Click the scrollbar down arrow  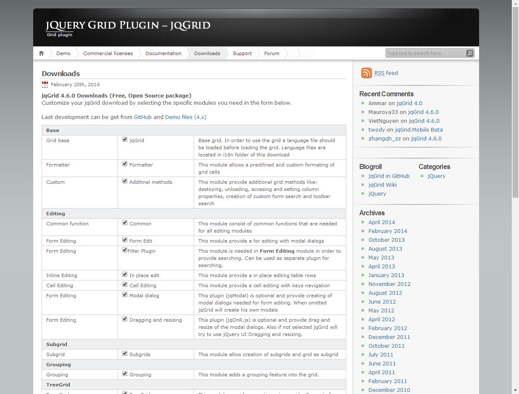pos(516,391)
